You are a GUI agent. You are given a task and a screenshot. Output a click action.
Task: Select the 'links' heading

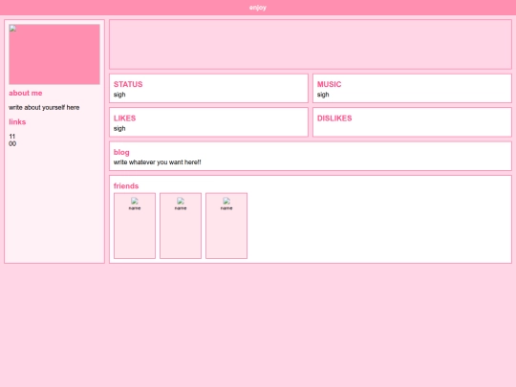pyautogui.click(x=17, y=122)
